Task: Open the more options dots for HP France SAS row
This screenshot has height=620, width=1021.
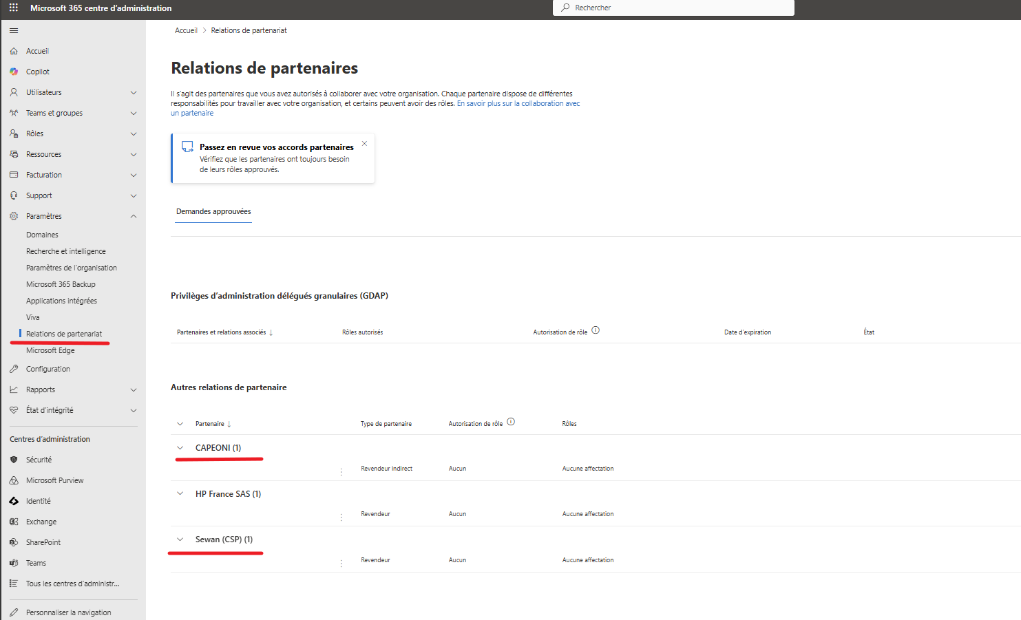Action: pos(341,517)
